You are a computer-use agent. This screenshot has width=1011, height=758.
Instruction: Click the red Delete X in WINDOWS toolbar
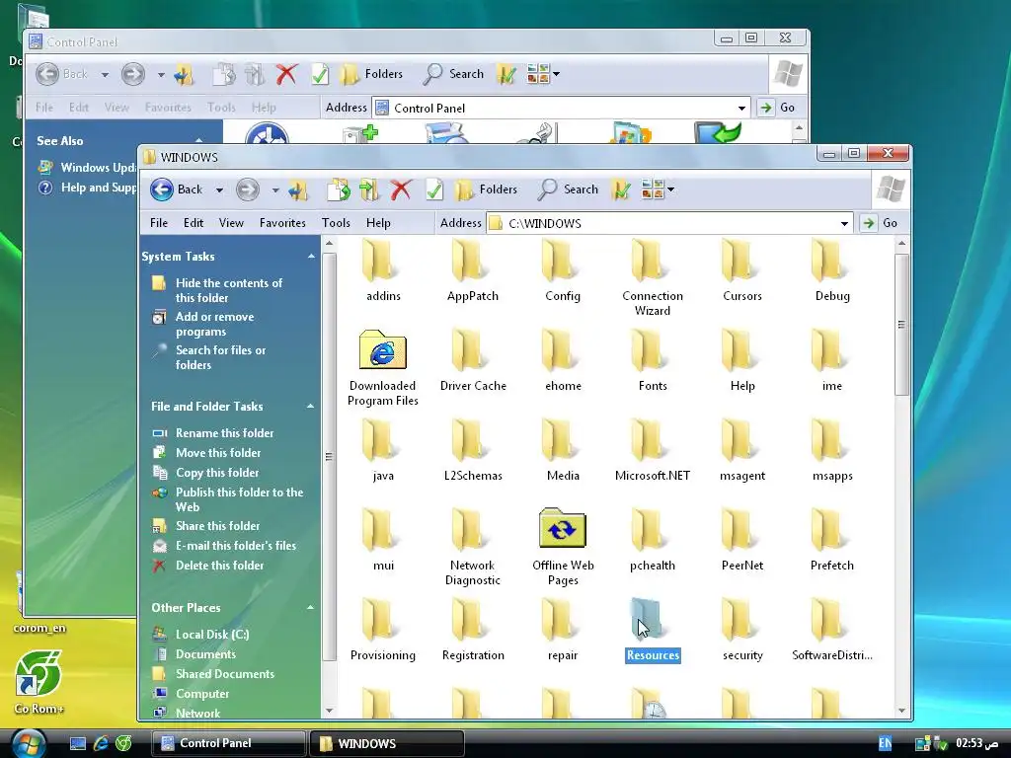[x=401, y=189]
